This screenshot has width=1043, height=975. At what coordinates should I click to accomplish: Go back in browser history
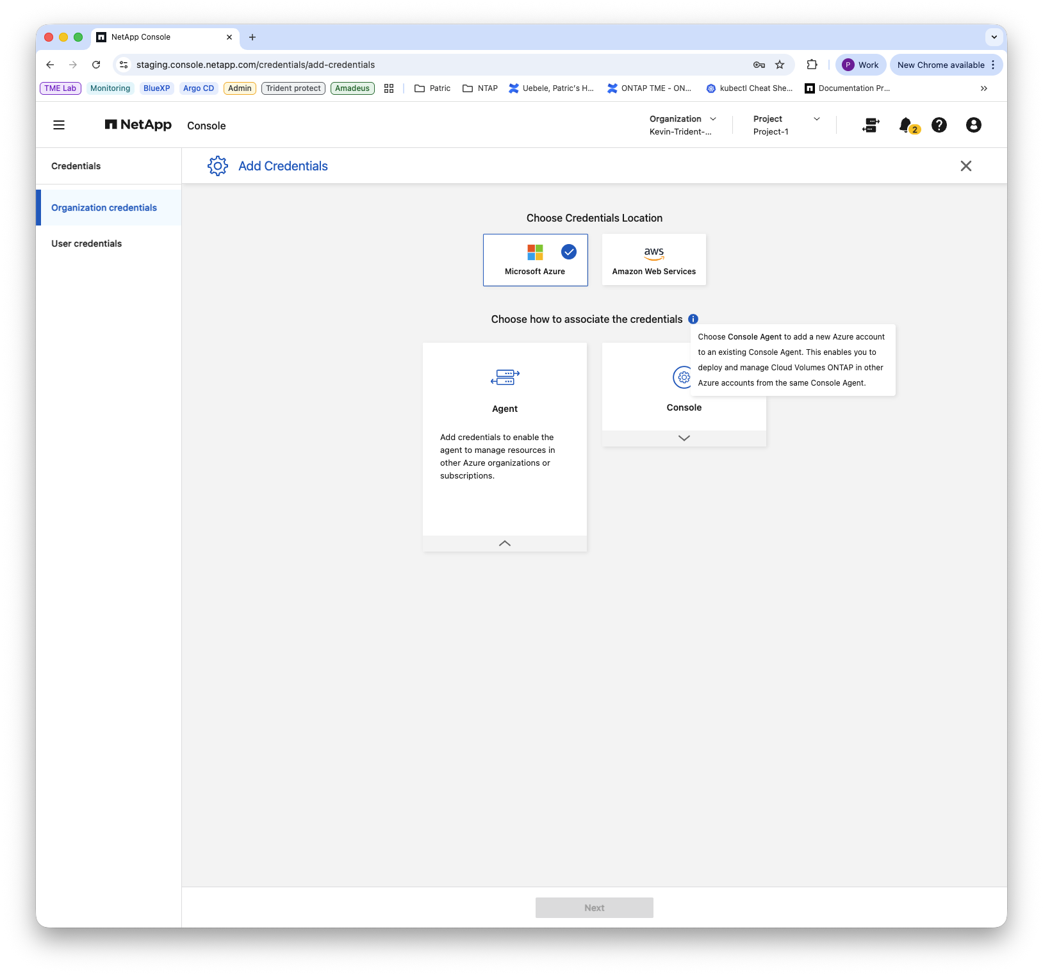(x=50, y=65)
